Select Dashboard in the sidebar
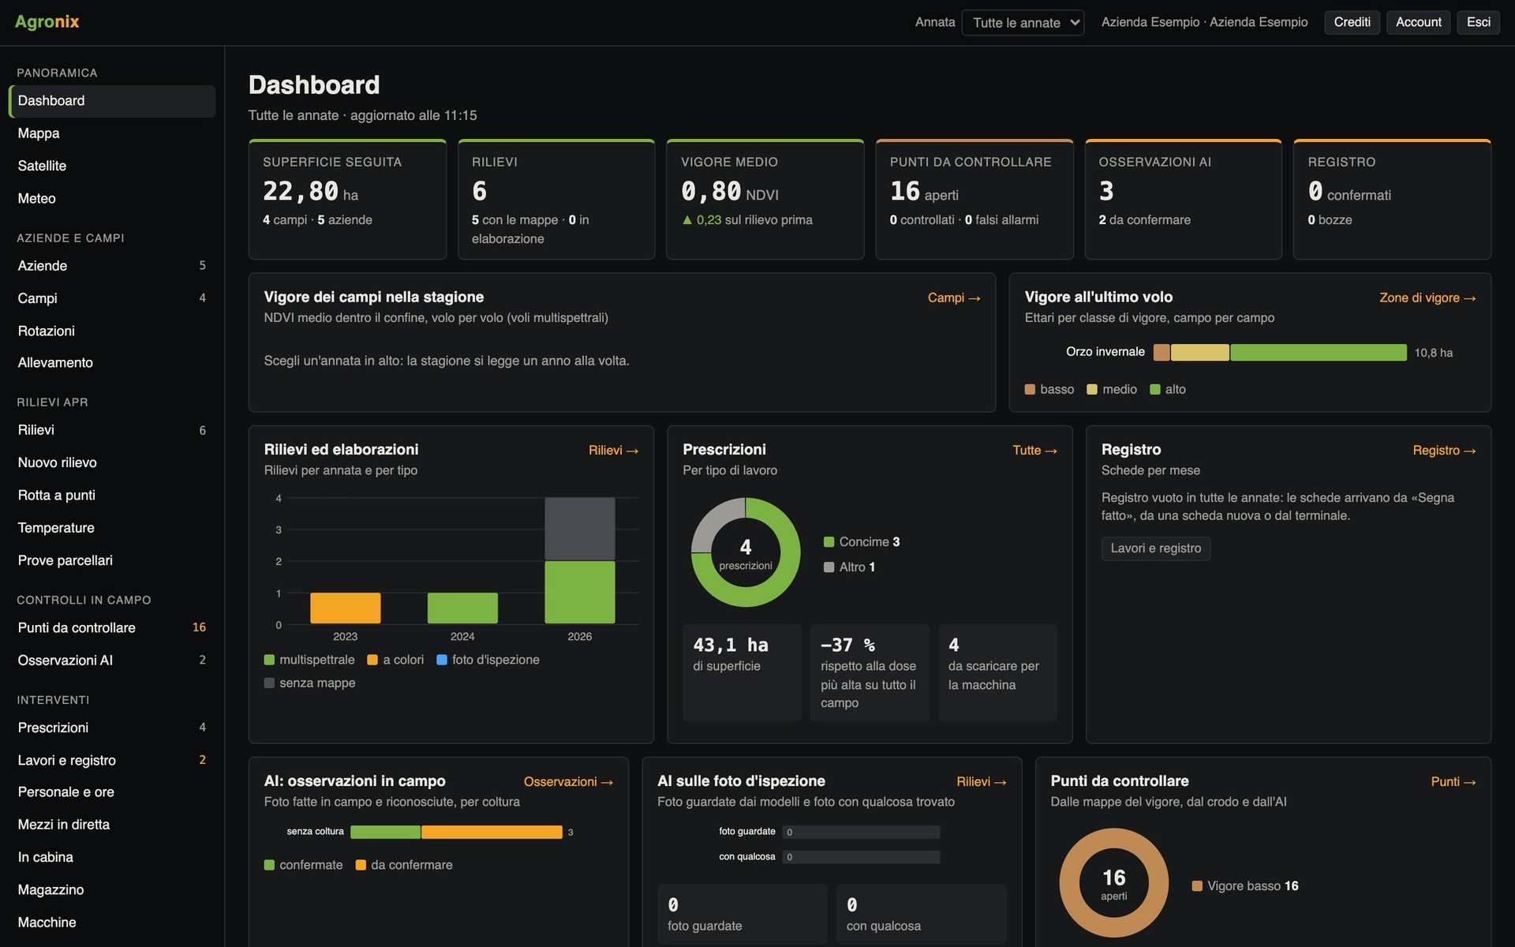The width and height of the screenshot is (1515, 947). 112,101
